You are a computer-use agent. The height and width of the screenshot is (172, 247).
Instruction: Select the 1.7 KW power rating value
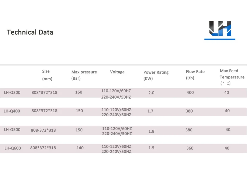coord(150,111)
